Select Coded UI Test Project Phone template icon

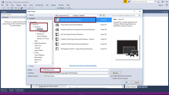57,39
